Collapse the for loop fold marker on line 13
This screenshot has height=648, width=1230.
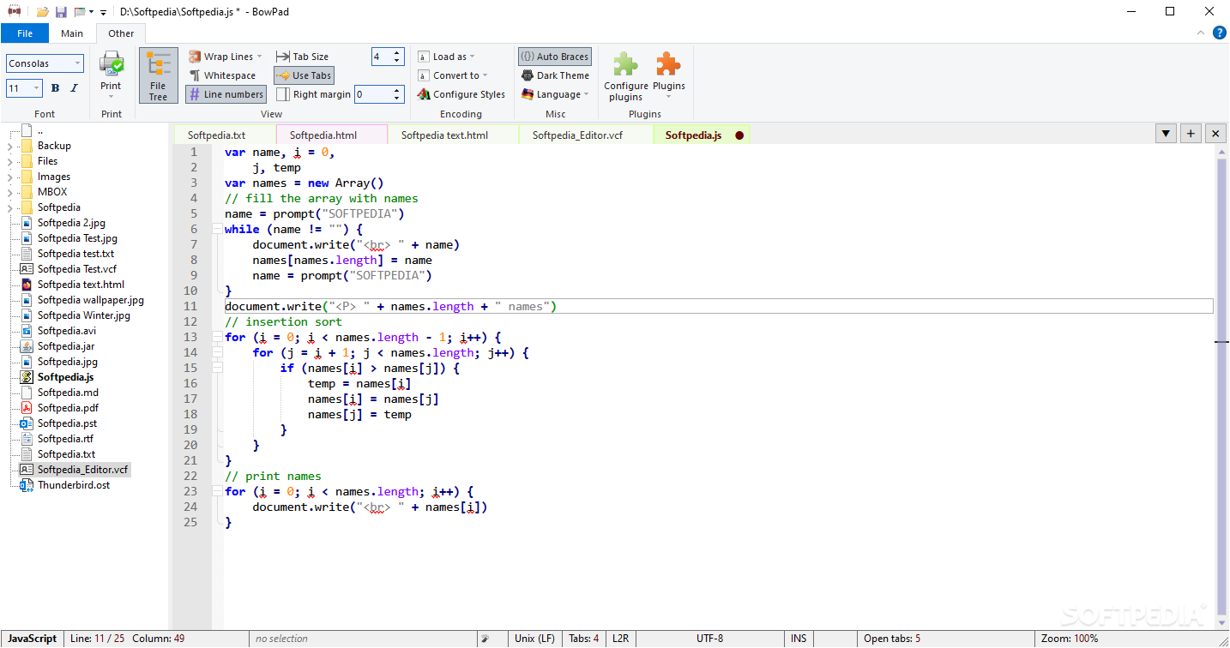point(218,338)
